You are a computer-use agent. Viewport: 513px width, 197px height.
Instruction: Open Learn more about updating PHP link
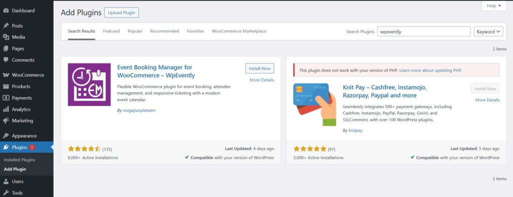pyautogui.click(x=431, y=70)
